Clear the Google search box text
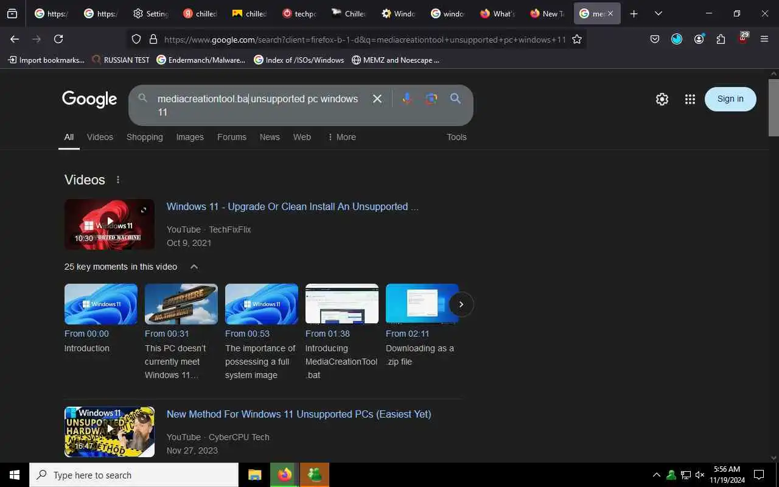Viewport: 779px width, 487px height. pyautogui.click(x=377, y=99)
